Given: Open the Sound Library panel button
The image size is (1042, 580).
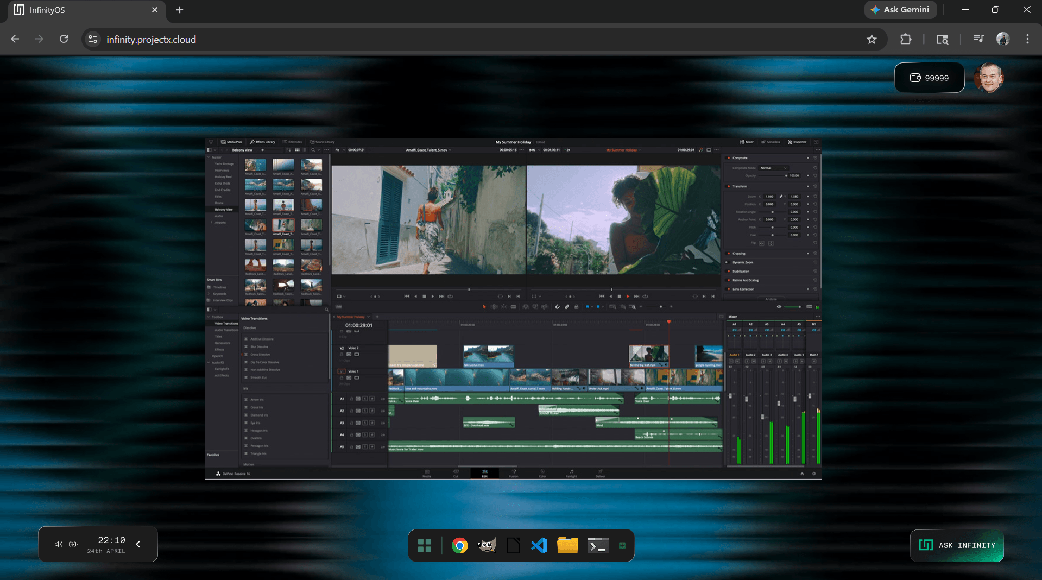Looking at the screenshot, I should pos(322,142).
